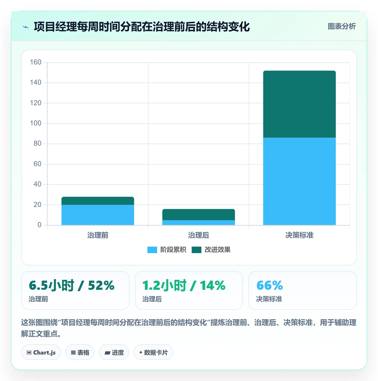Viewport: 378px width, 381px height.
Task: Click 决策标准 caption under 66% value
Action: click(x=269, y=299)
